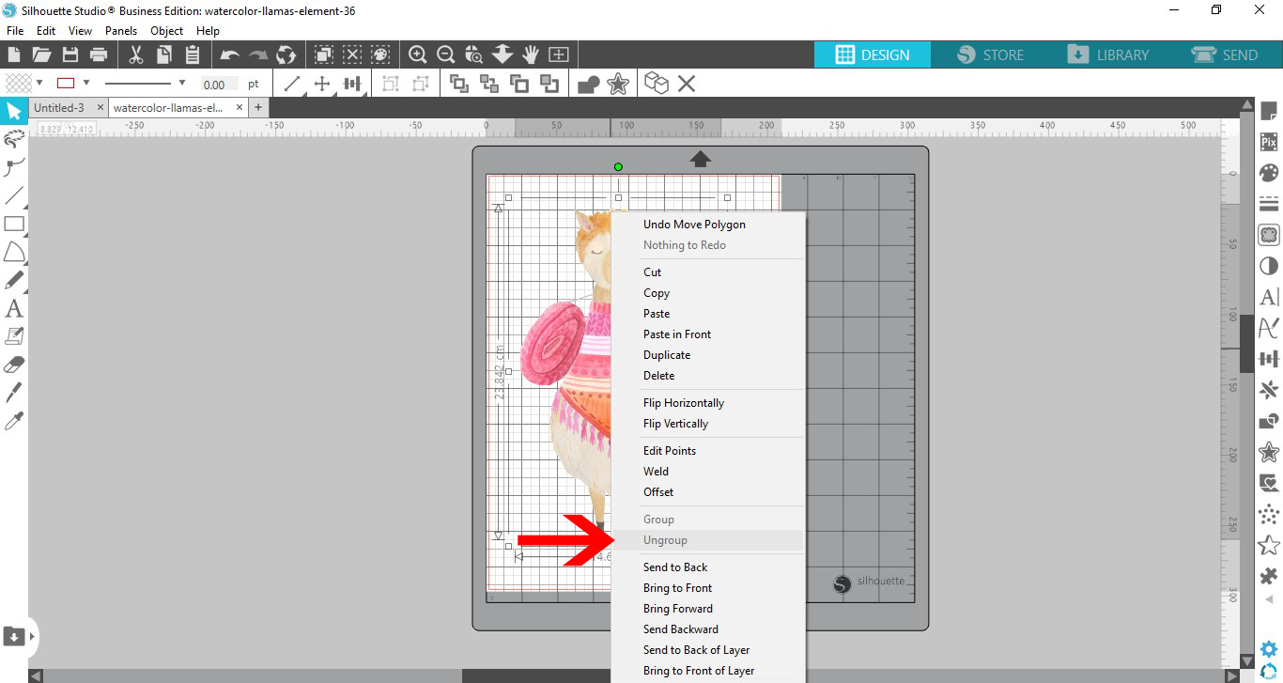1283x683 pixels.
Task: Open the puzzle piece panel
Action: [x=1269, y=575]
